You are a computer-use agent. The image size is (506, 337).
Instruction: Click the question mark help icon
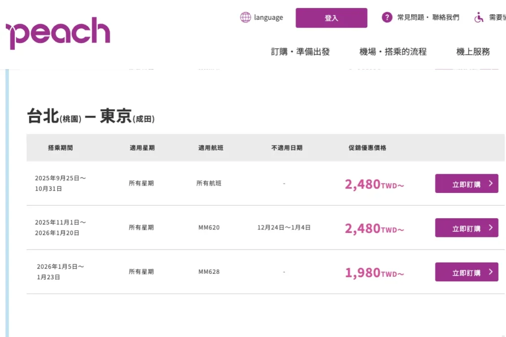click(387, 17)
